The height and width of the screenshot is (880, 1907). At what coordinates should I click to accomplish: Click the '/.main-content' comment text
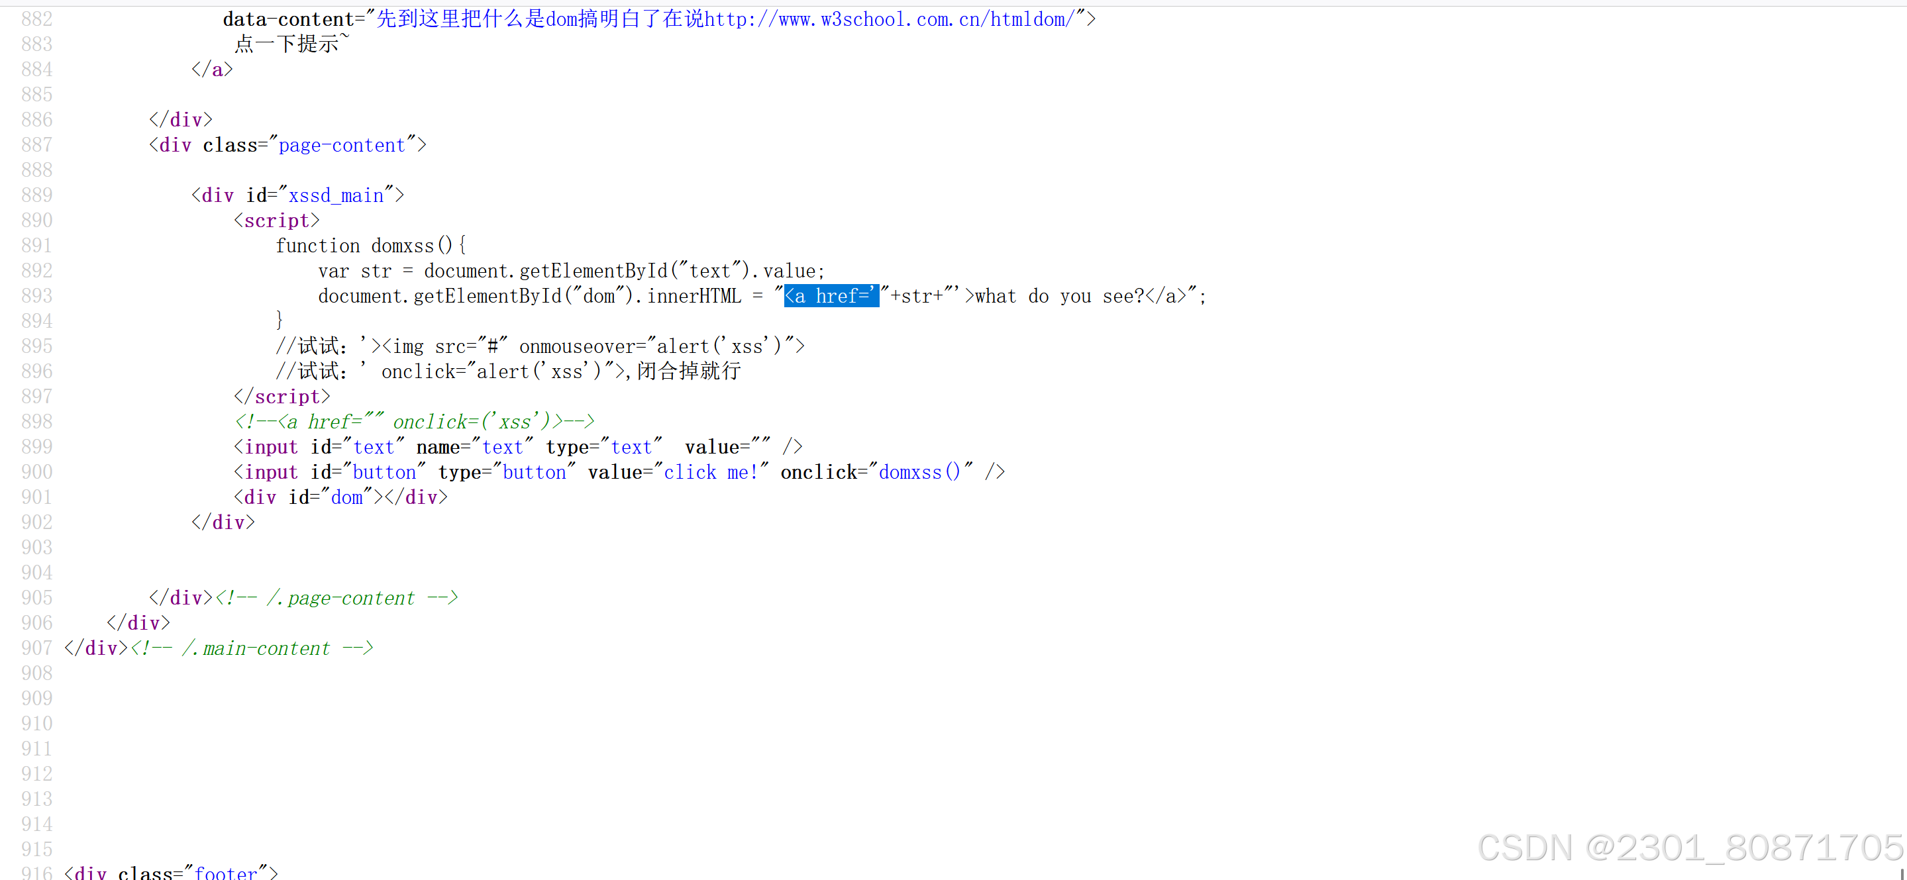pos(256,648)
